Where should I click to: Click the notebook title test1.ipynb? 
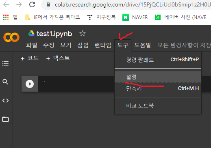(x=54, y=34)
